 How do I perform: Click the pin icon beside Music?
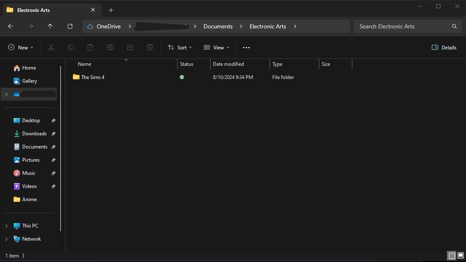click(x=53, y=173)
